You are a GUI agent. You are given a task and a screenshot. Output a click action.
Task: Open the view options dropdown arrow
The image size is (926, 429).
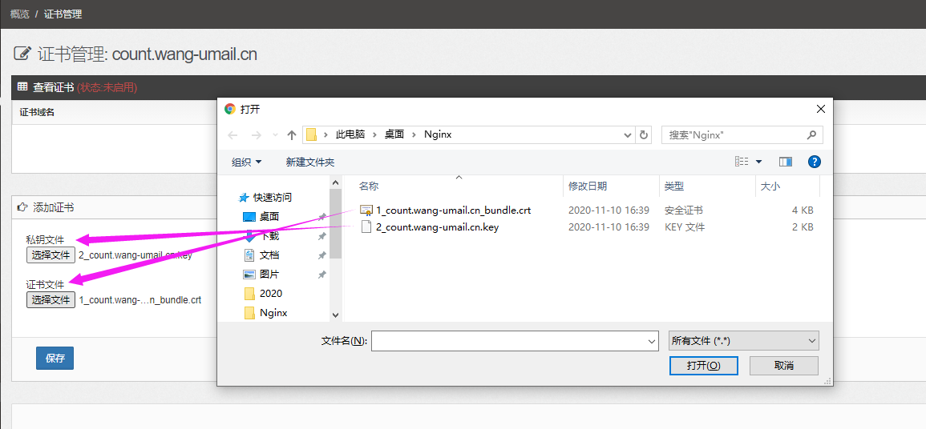click(x=759, y=162)
